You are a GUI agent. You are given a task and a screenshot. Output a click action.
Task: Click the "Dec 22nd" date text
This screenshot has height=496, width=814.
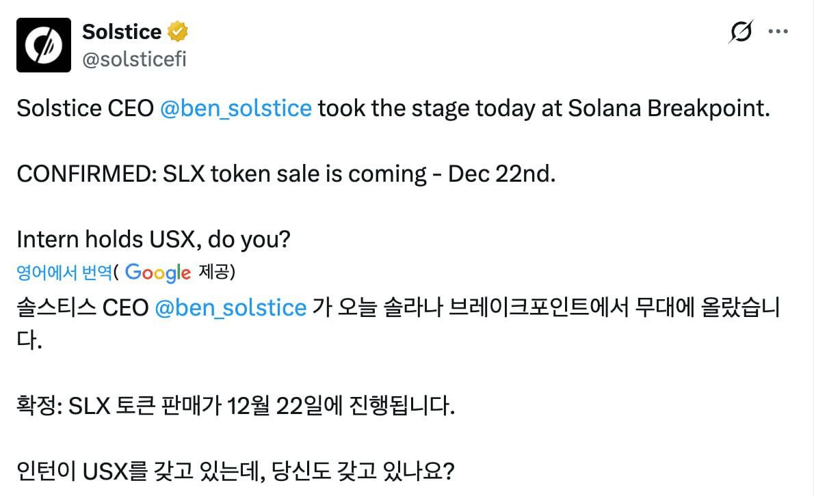coord(501,174)
